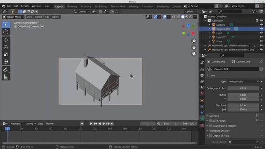Viewport: 265px width, 149px height.
Task: Expand the Viewport Display panel
Action: (219, 131)
